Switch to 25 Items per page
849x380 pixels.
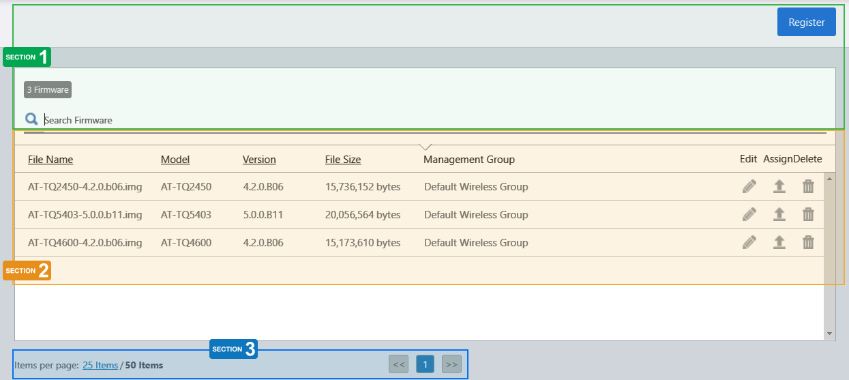(x=100, y=365)
